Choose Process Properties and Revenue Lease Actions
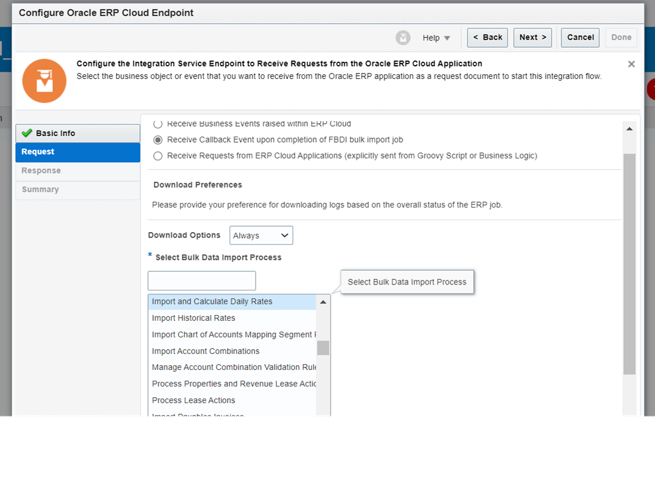This screenshot has height=486, width=655. point(232,384)
